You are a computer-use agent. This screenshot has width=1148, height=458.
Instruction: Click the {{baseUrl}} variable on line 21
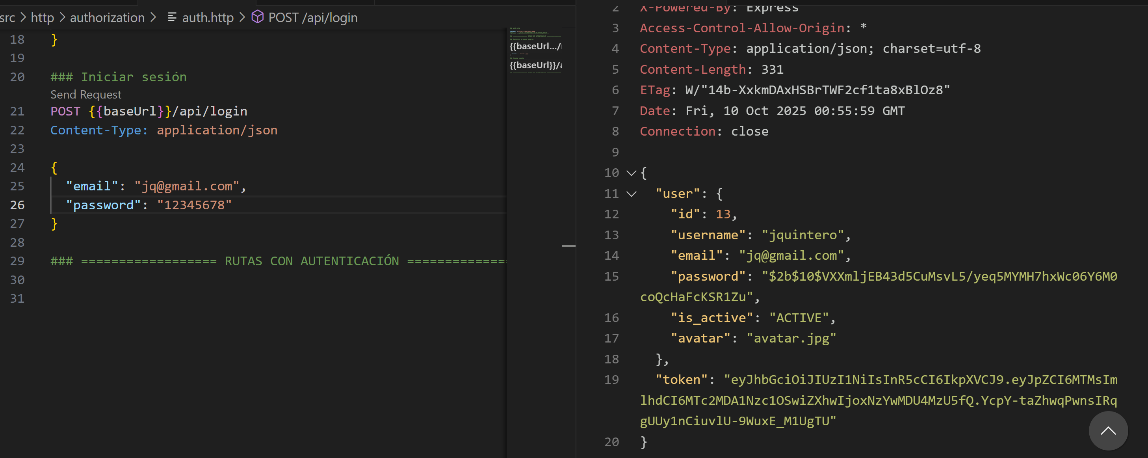(130, 111)
